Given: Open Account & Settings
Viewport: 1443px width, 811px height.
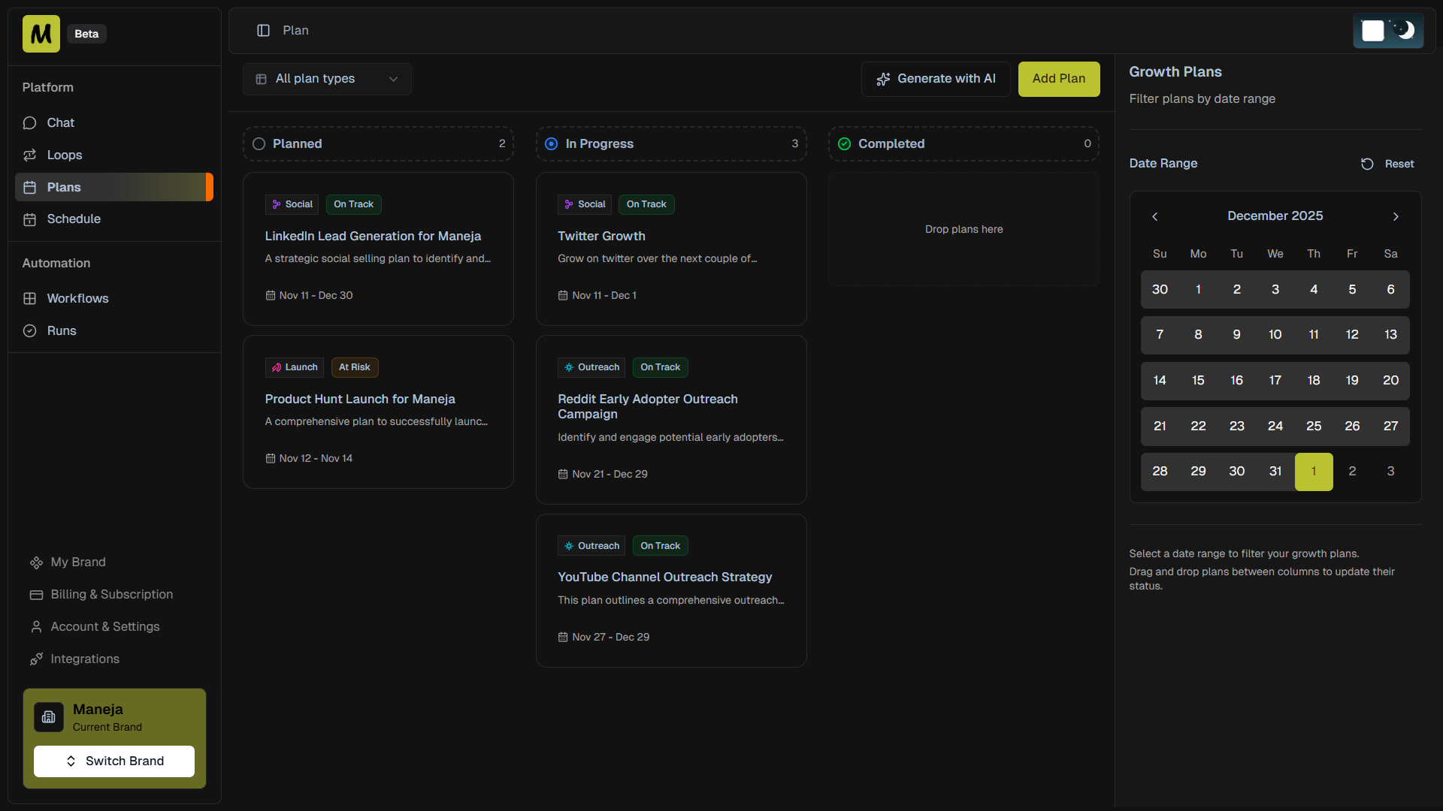Looking at the screenshot, I should pyautogui.click(x=104, y=626).
